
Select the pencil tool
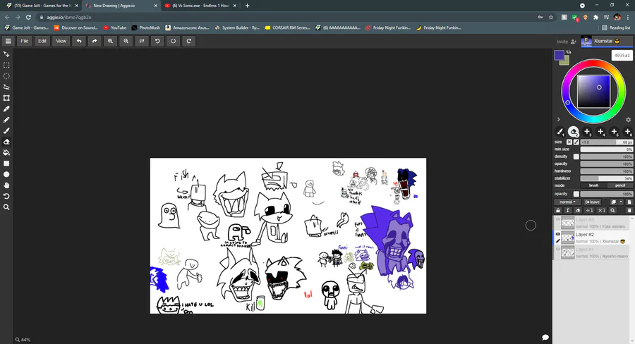click(6, 120)
